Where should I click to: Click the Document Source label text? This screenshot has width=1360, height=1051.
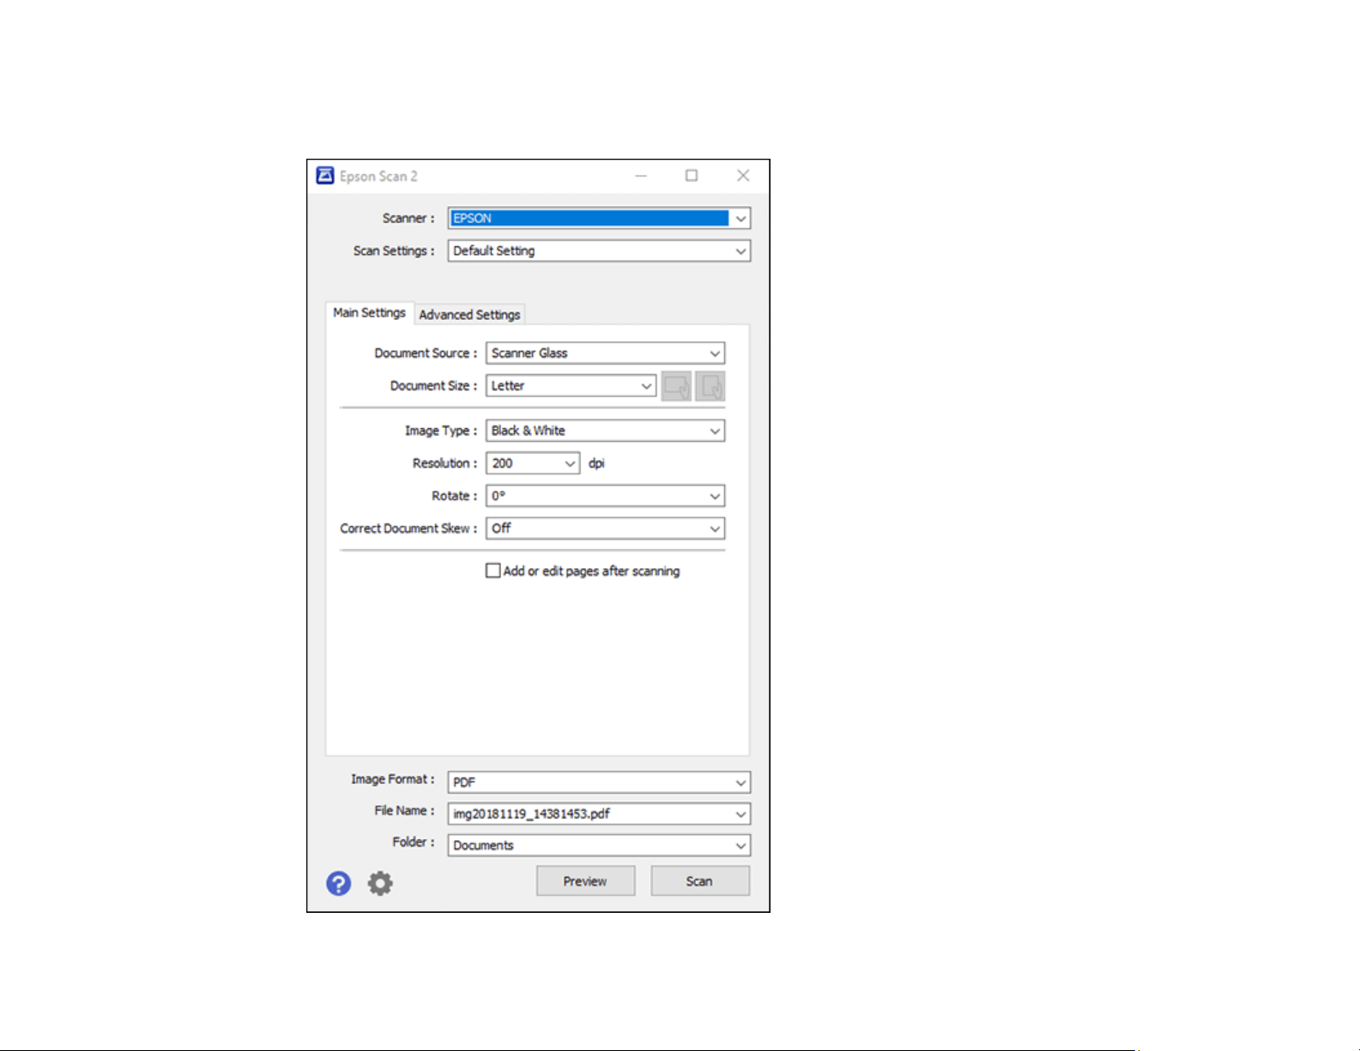(x=426, y=353)
